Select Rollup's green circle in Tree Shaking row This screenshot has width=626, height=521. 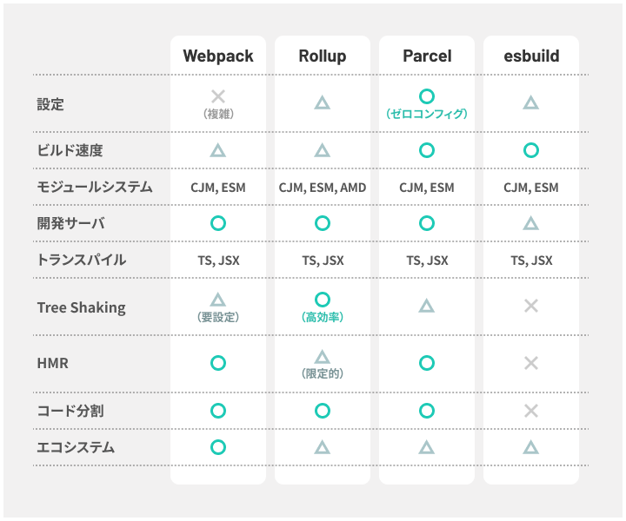[x=323, y=300]
